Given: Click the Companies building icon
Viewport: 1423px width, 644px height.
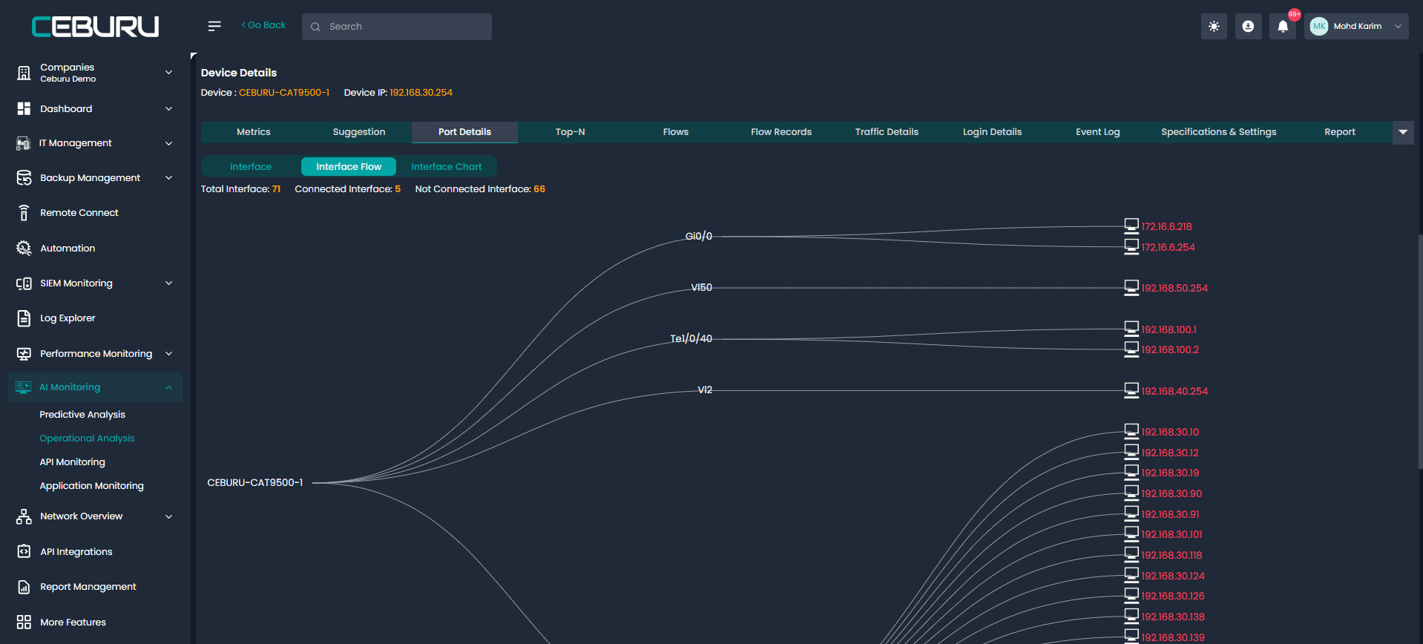Looking at the screenshot, I should click(24, 73).
